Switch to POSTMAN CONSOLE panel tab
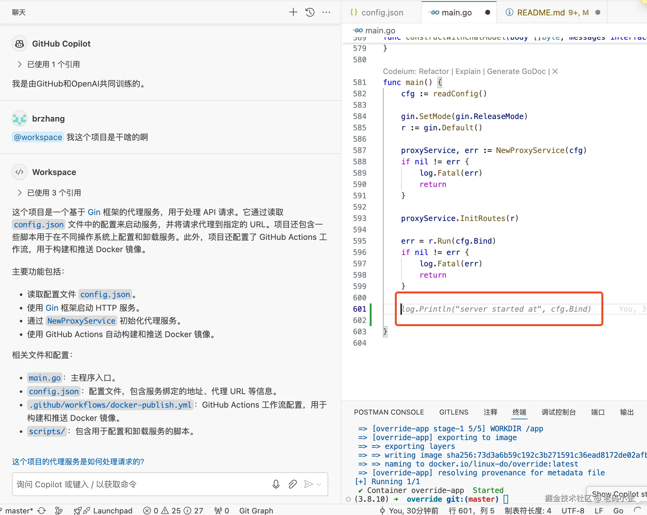647x515 pixels. [389, 412]
